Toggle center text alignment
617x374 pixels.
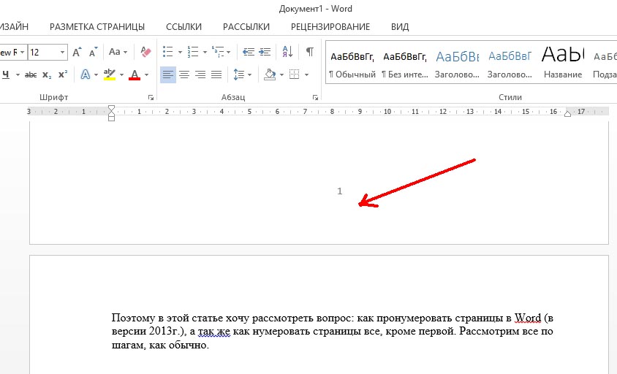[184, 75]
